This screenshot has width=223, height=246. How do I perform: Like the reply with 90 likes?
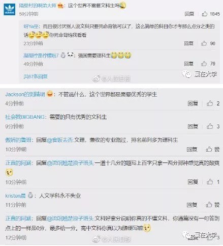coord(204,43)
